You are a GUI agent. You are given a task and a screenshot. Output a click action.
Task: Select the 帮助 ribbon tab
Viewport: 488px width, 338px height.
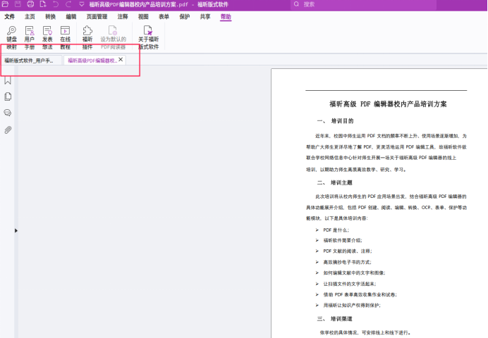click(226, 16)
